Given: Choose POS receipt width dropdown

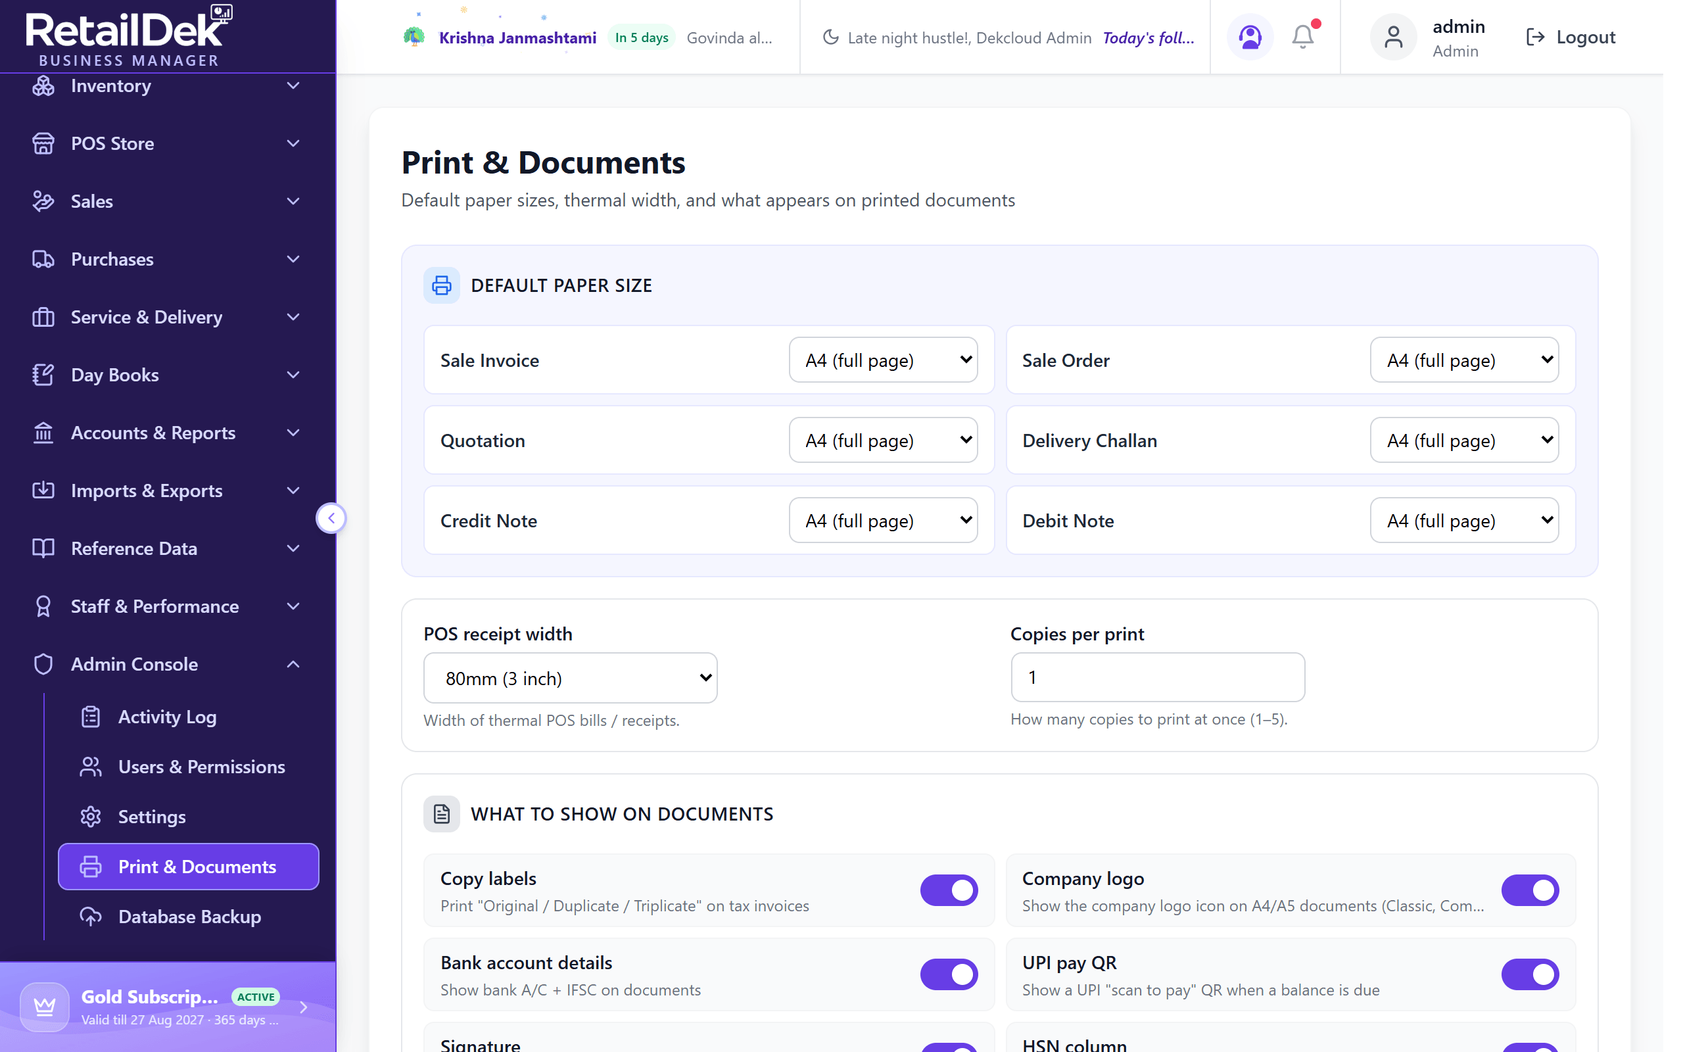Looking at the screenshot, I should (570, 678).
